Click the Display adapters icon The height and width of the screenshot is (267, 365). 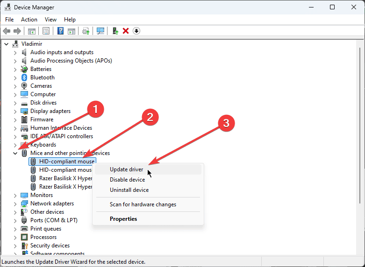coord(24,111)
